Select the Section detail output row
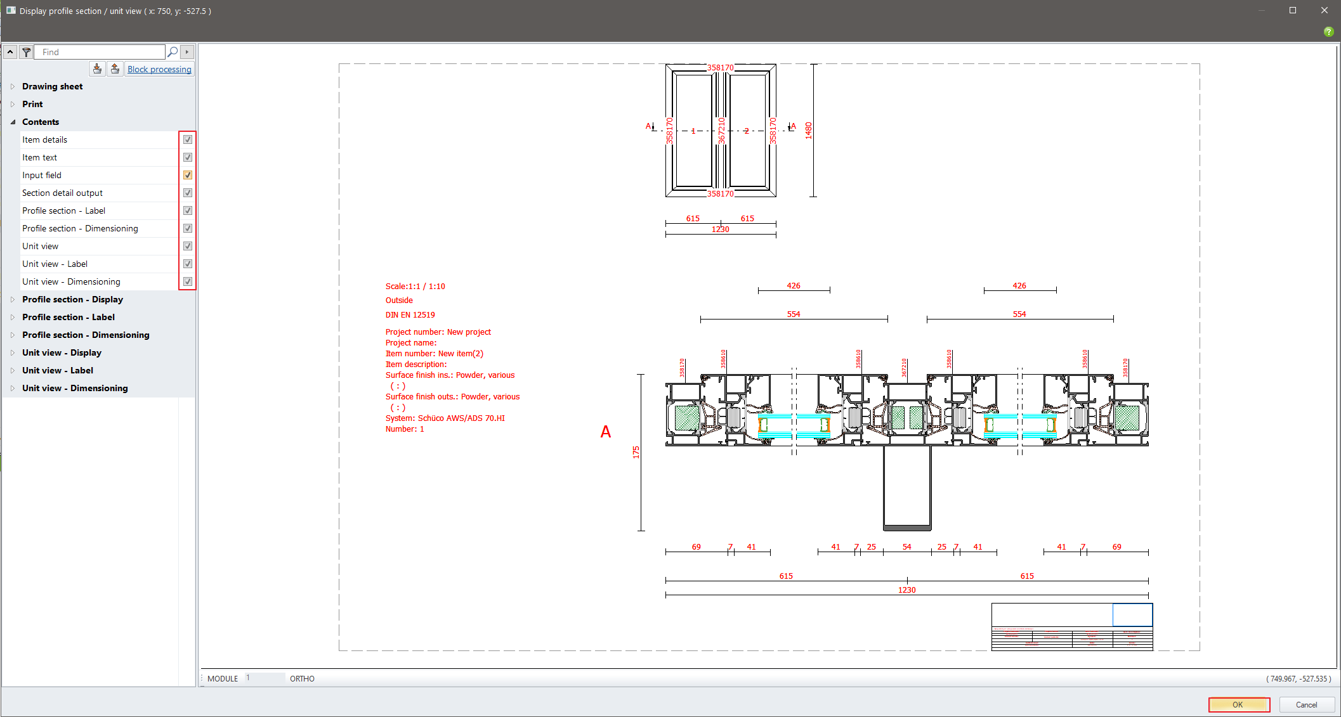Viewport: 1341px width, 717px height. pyautogui.click(x=62, y=193)
